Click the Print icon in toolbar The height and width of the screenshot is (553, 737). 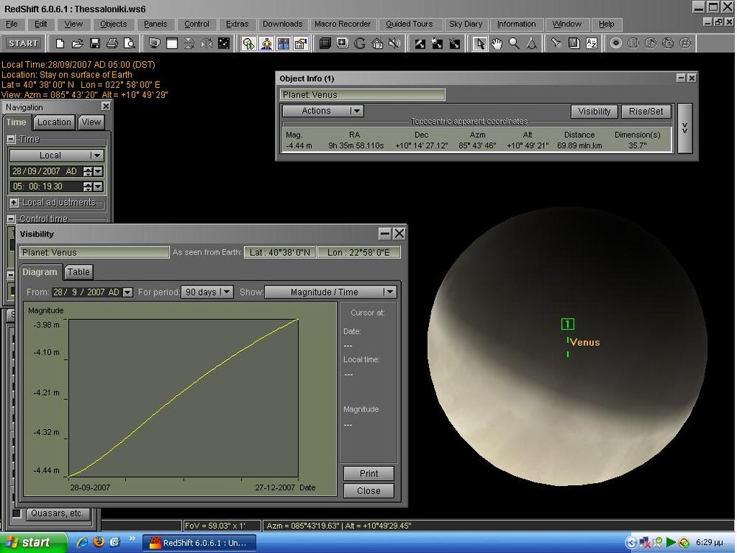pos(112,44)
